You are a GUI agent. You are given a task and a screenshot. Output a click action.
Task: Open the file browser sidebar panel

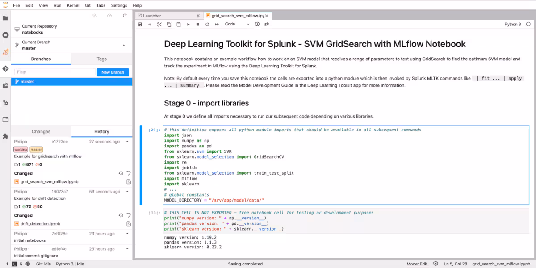5,18
